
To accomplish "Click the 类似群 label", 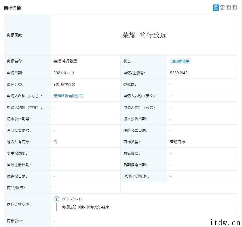I will tap(130, 84).
